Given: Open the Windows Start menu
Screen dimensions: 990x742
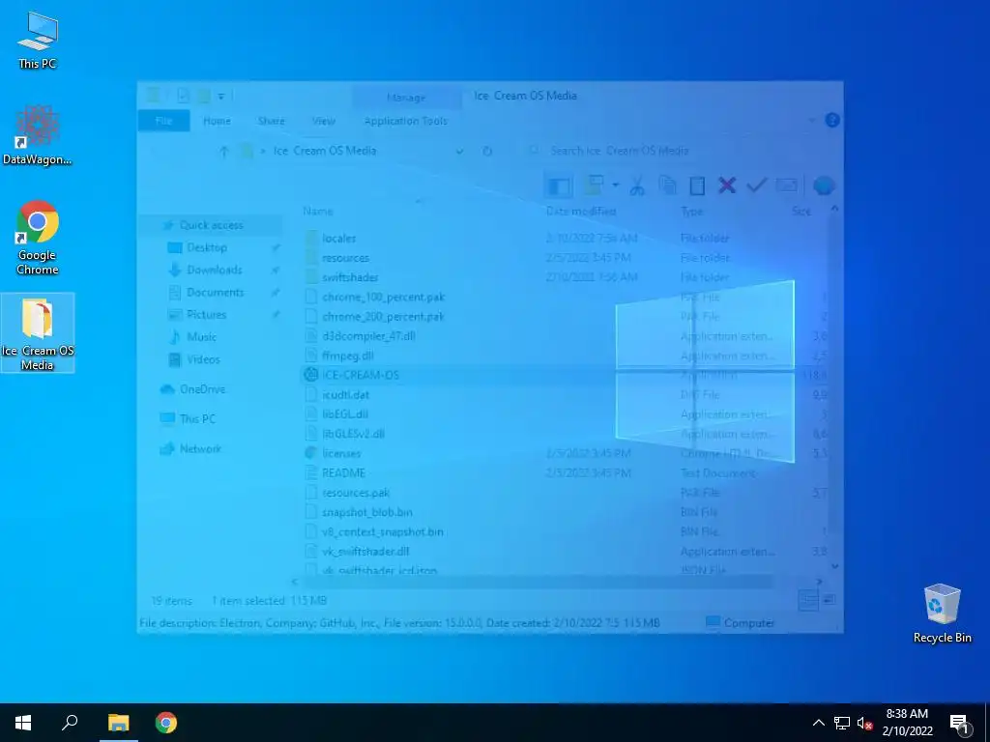Looking at the screenshot, I should pos(23,723).
